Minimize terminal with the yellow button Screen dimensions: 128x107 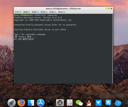(106, 9)
